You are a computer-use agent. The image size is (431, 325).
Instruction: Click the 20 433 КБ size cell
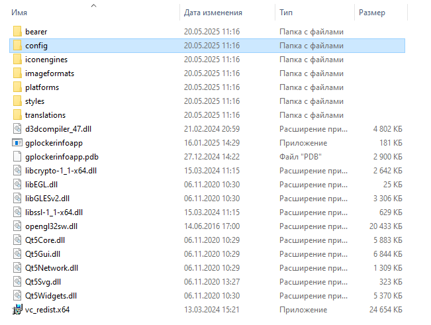(386, 226)
